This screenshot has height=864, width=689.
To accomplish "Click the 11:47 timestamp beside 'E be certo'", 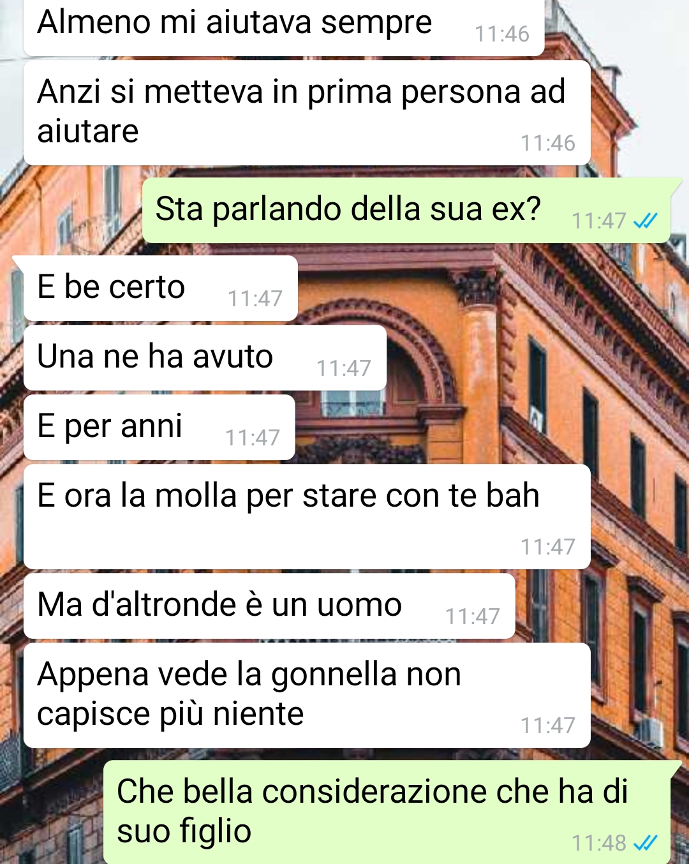I will click(255, 299).
